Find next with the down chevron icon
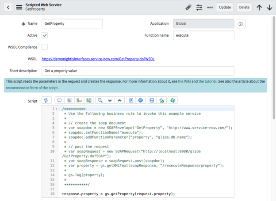 (110, 100)
